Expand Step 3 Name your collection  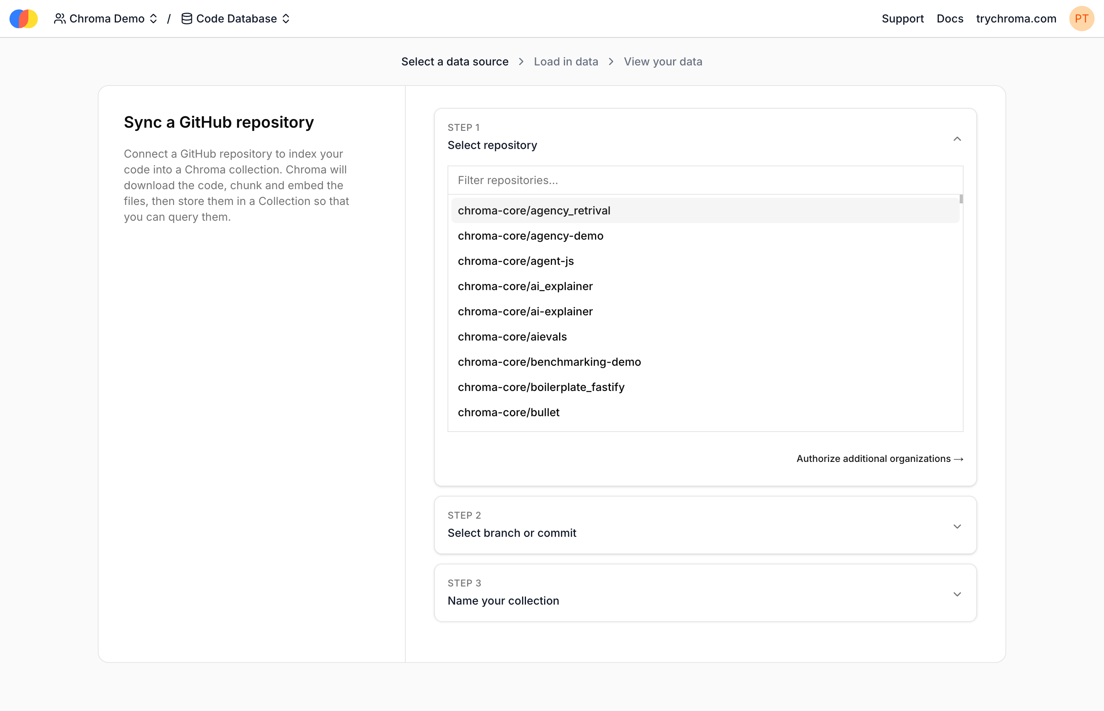point(957,594)
